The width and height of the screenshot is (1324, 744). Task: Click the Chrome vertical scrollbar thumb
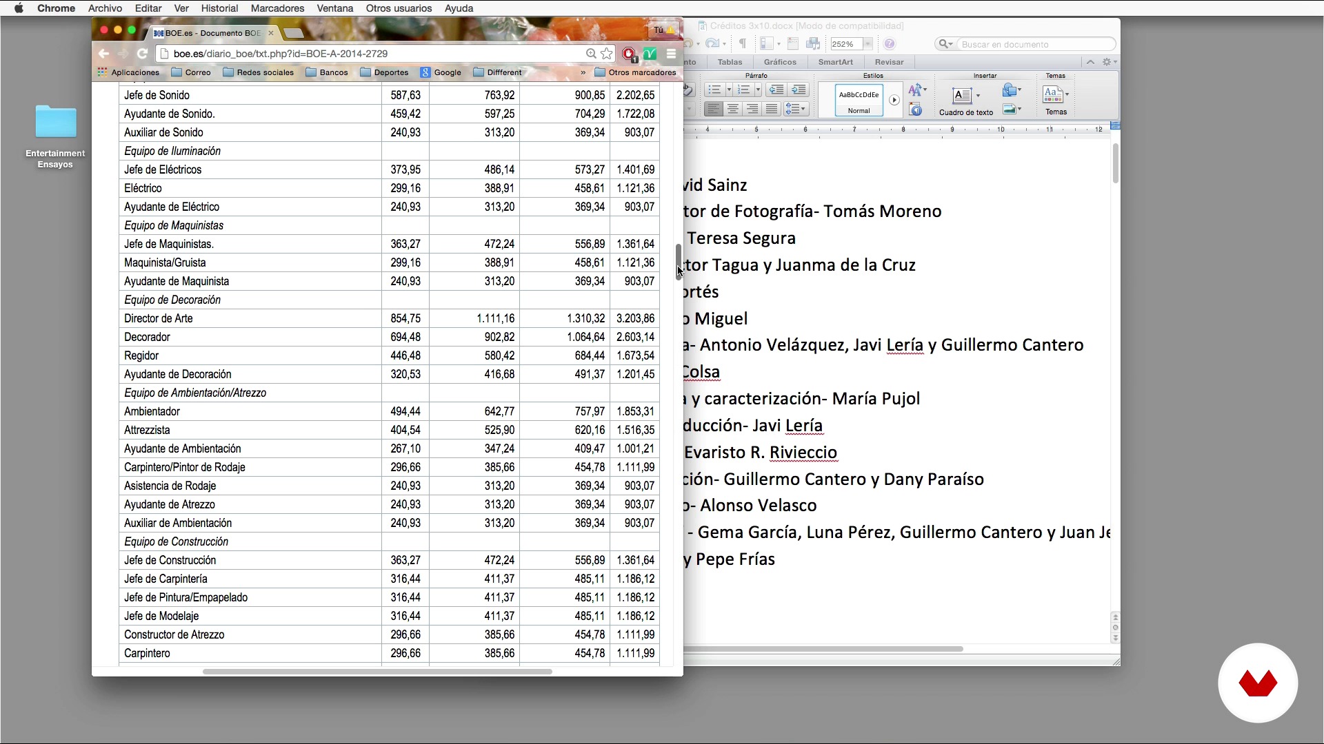pos(679,262)
